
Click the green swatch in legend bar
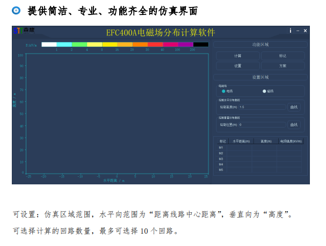tap(79, 44)
